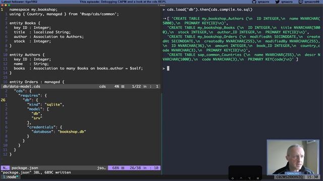This screenshot has height=181, width=323.
Task: Click the webcam video thumbnail
Action: 293,157
